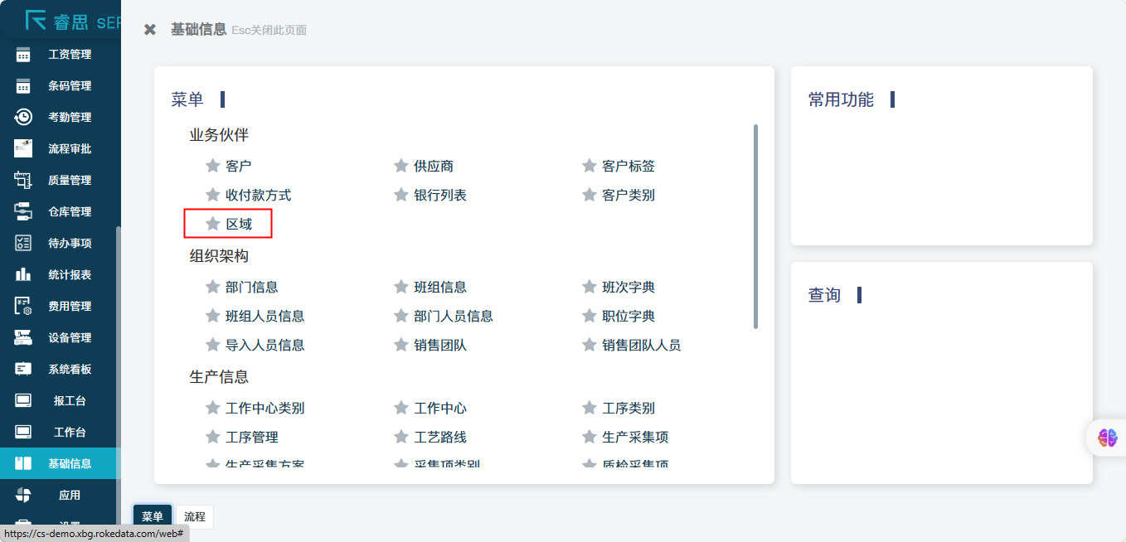The width and height of the screenshot is (1126, 542).
Task: Click the 待办事项 checklist icon
Action: [x=23, y=243]
